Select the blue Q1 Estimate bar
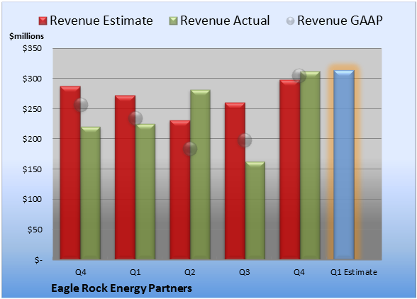 pyautogui.click(x=344, y=165)
